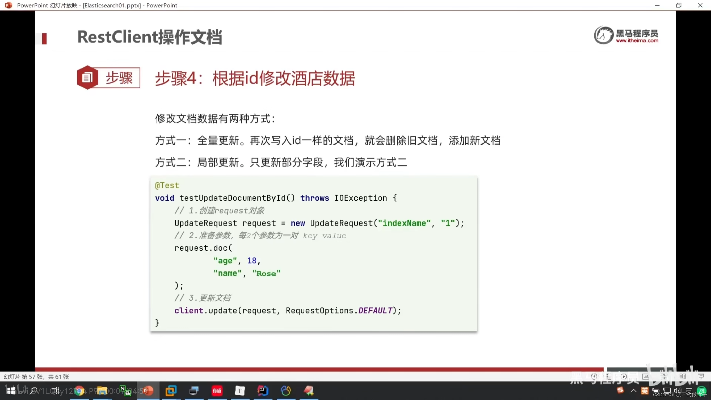711x400 pixels.
Task: Click the '"Rose"' string in code
Action: tap(266, 273)
